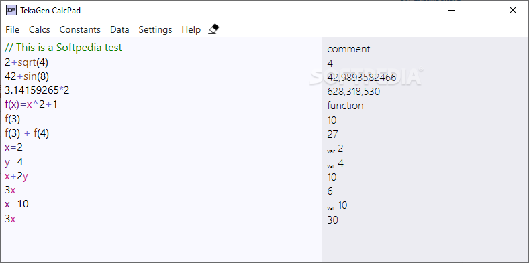Screen dimensions: 529x263
Task: Click the result 42,9893582466
Action: pyautogui.click(x=362, y=78)
